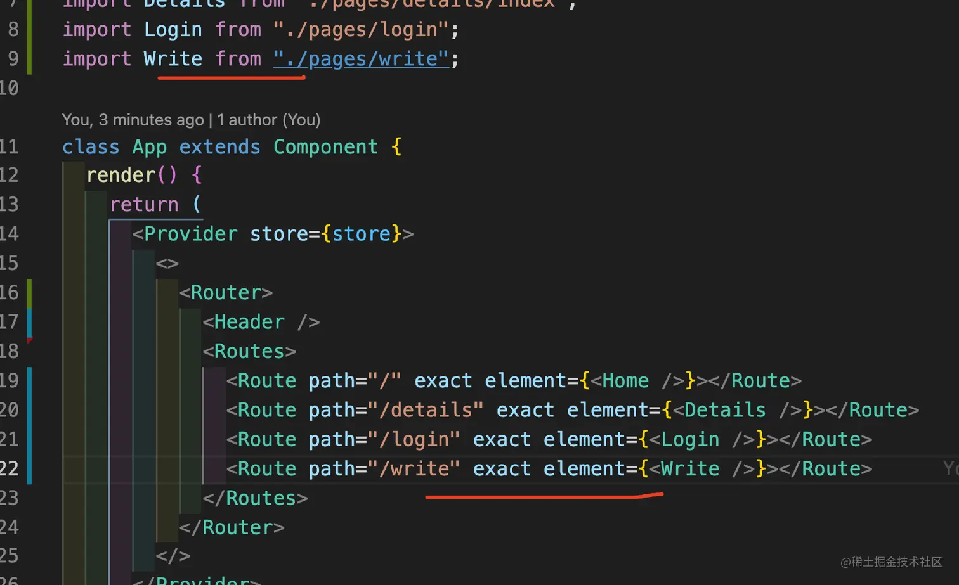Click the "/write" path string on line 22

pyautogui.click(x=414, y=469)
